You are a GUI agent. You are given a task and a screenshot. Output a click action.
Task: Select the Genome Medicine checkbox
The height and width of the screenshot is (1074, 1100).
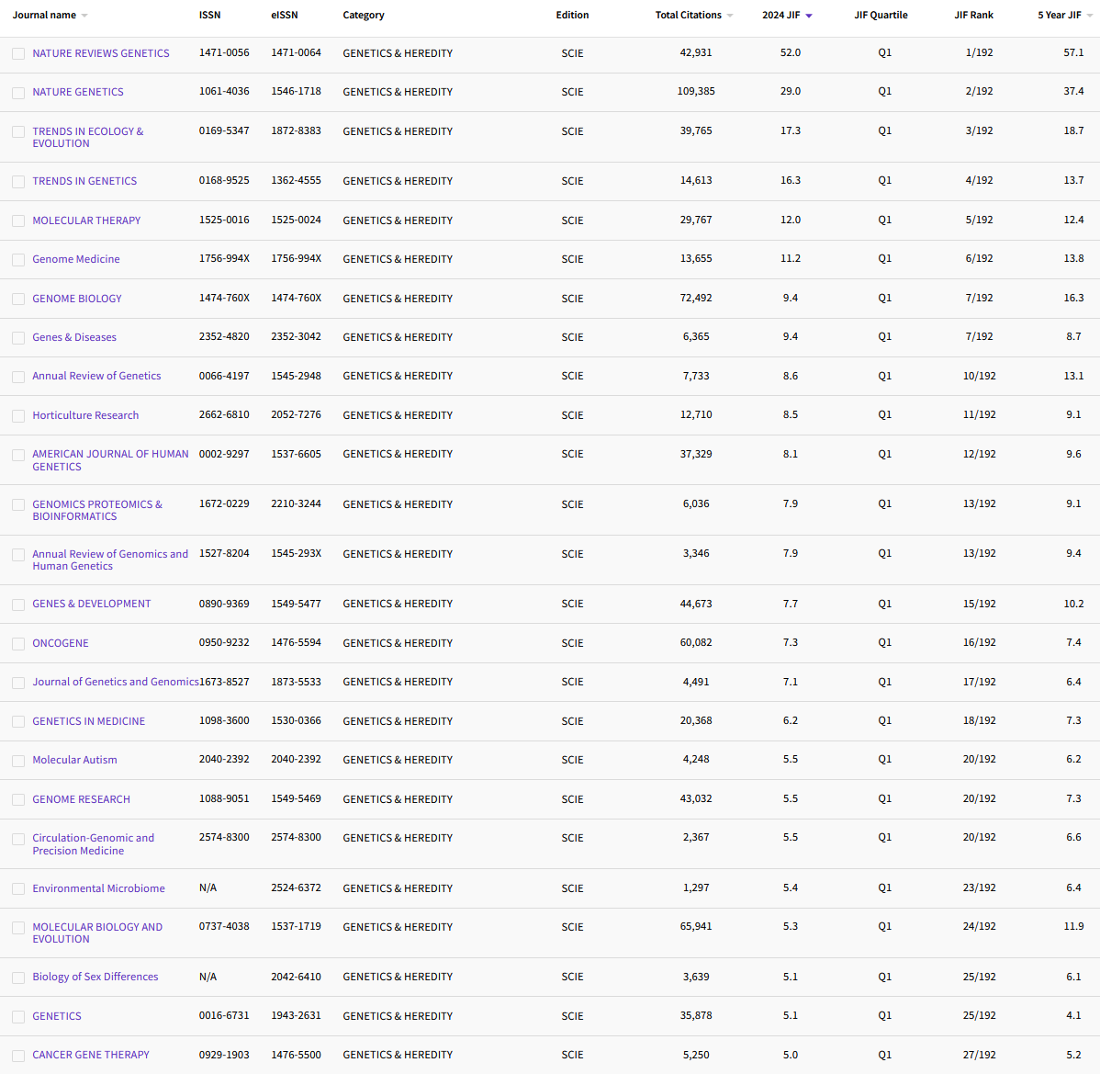point(18,260)
